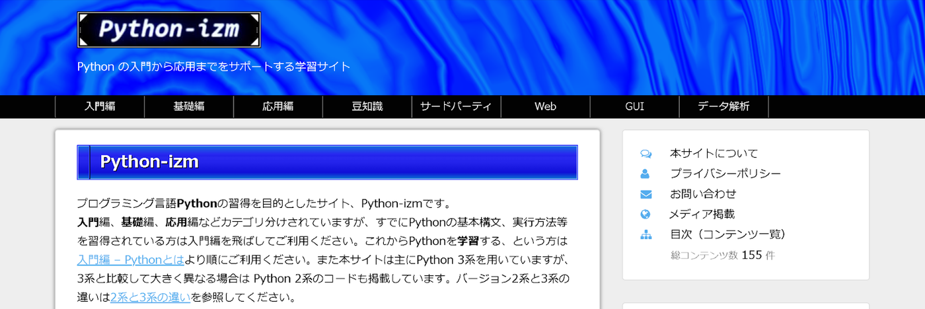
Task: Open the お問い合わせ sidebar link
Action: point(703,194)
